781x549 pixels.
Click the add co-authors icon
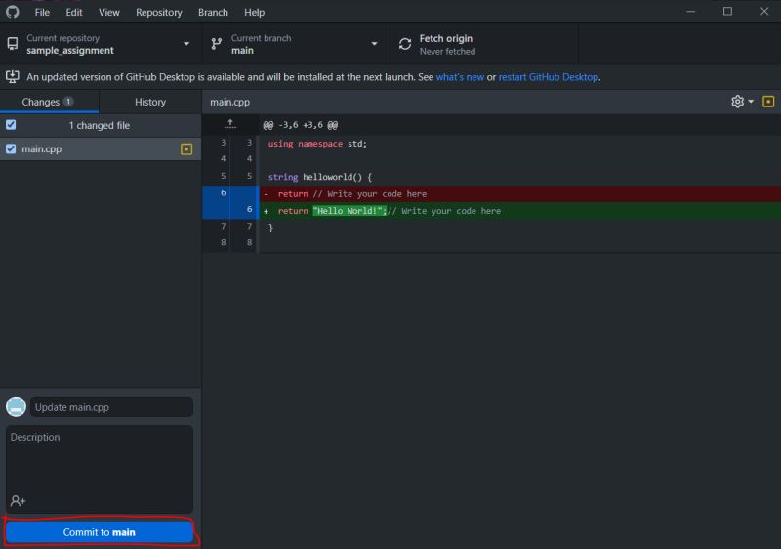[x=18, y=501]
